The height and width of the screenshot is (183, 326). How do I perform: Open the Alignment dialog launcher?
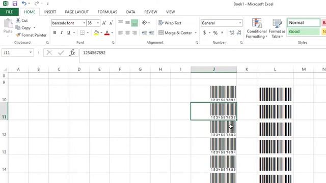[197, 43]
